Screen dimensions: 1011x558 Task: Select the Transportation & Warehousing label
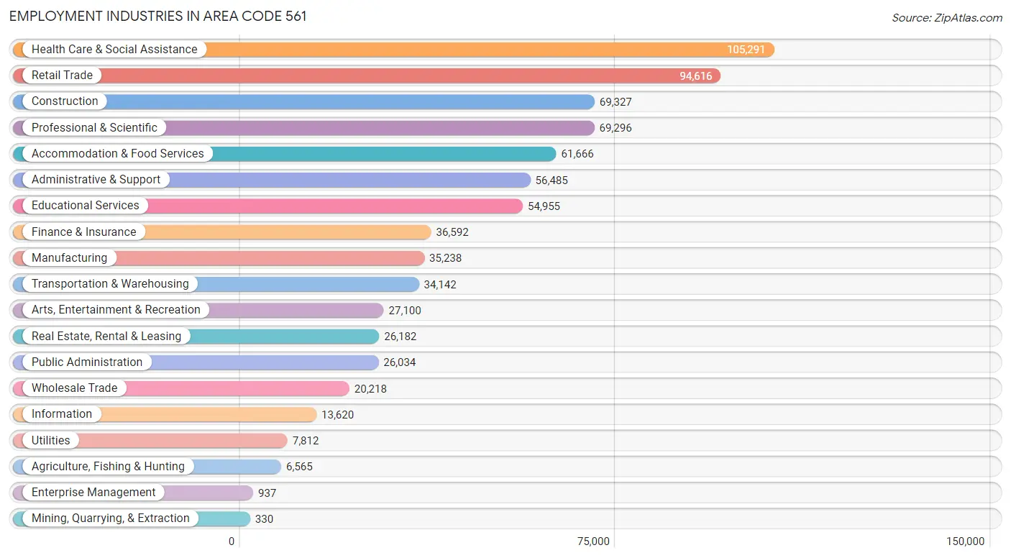point(110,283)
